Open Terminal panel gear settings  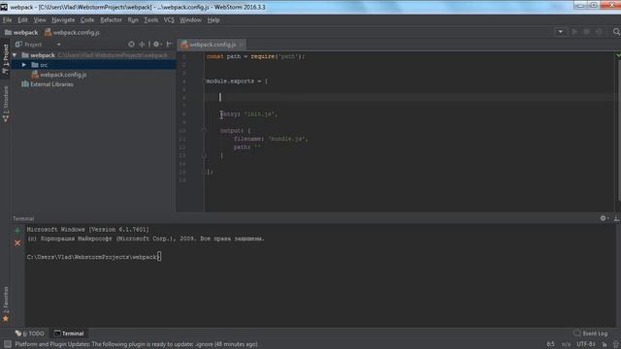pos(604,218)
